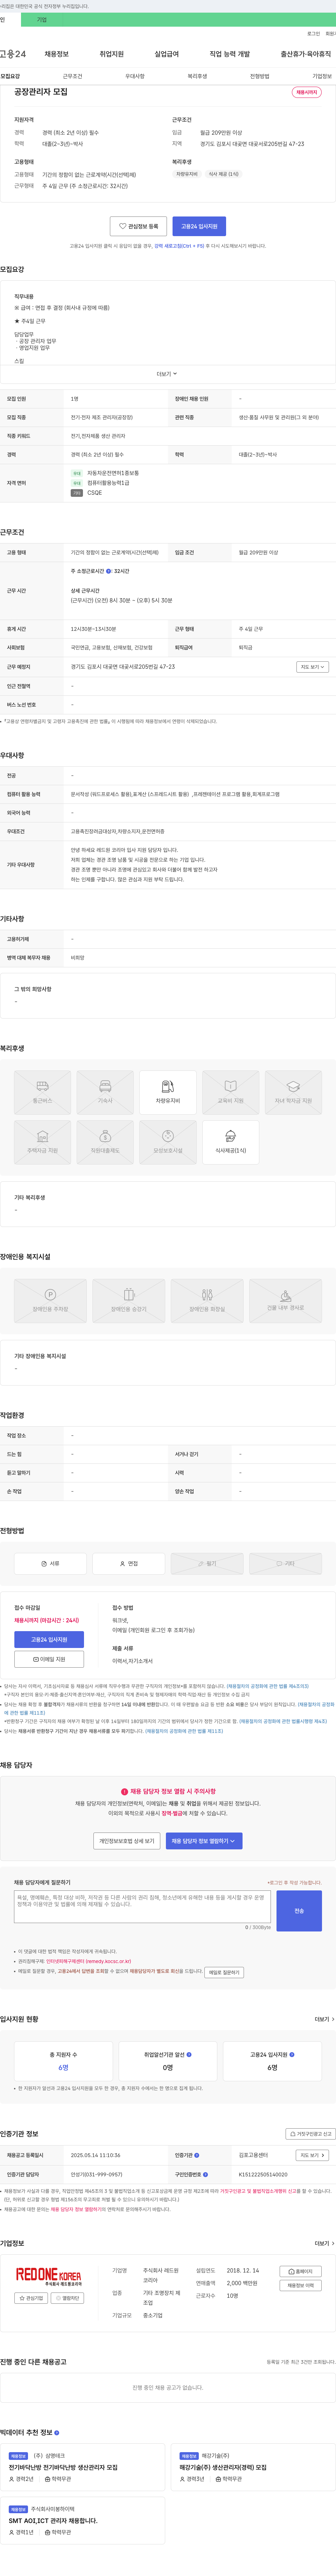Screen dimensions: 336x2576
Task: Click the 메일로 질문하기 button
Action: [x=224, y=1972]
